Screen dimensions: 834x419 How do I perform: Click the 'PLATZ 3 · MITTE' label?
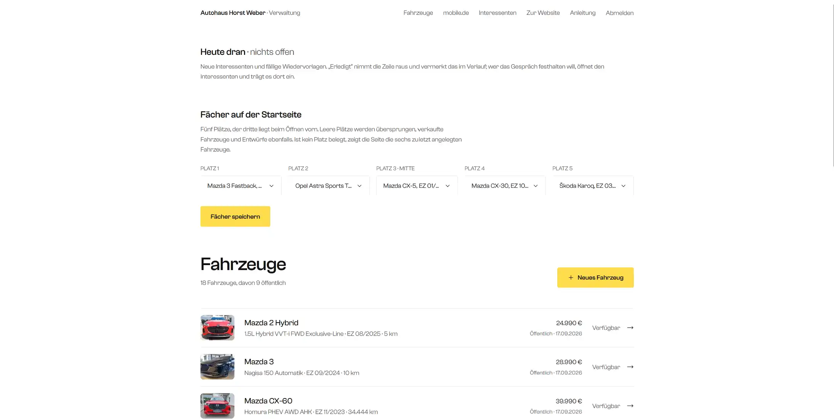(395, 168)
